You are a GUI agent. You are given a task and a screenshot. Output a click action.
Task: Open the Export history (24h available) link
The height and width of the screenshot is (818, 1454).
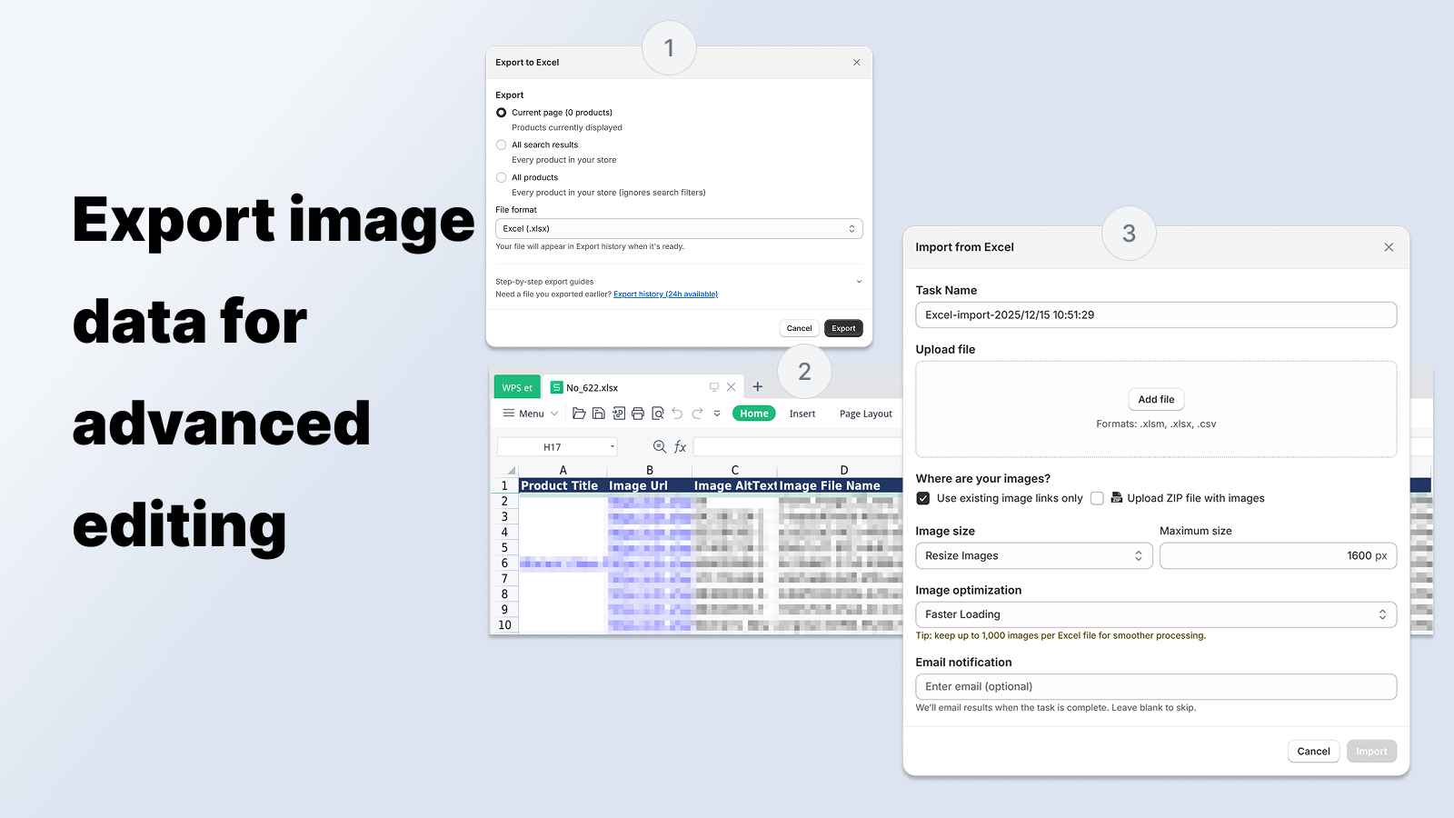click(665, 294)
